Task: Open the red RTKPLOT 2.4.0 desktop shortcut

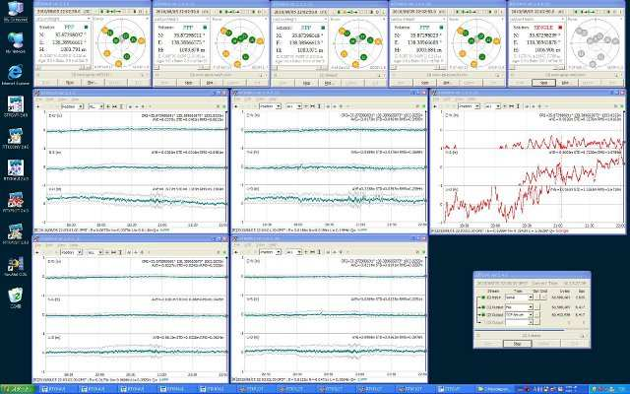Action: tap(16, 202)
